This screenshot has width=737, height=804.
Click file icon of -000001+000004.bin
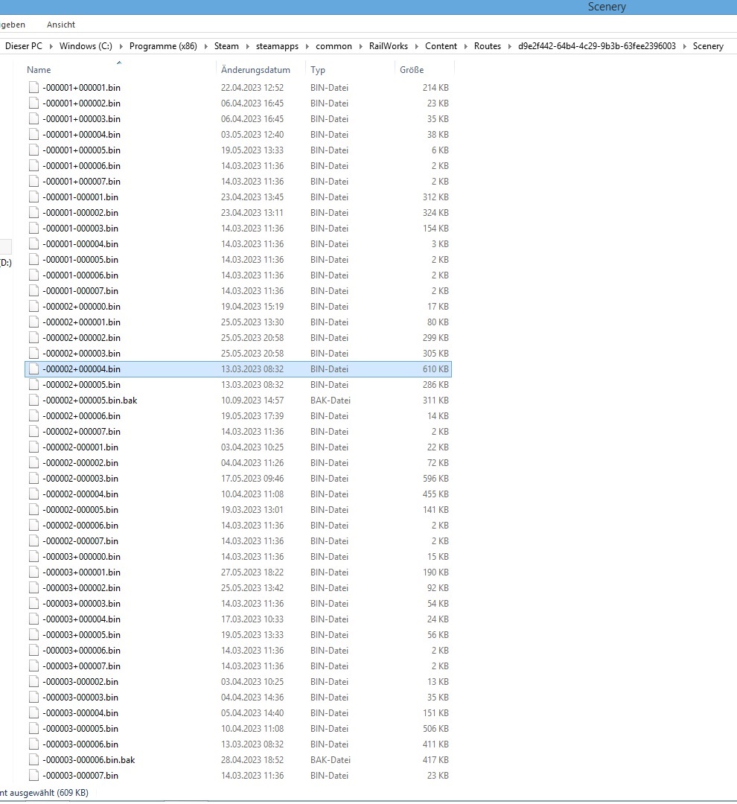[33, 134]
